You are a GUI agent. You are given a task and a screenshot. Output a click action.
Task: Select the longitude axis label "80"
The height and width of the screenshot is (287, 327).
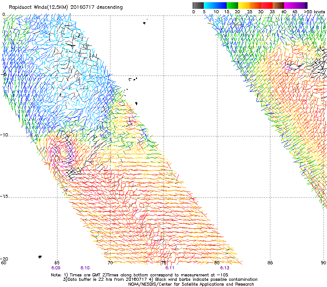click(x=217, y=263)
